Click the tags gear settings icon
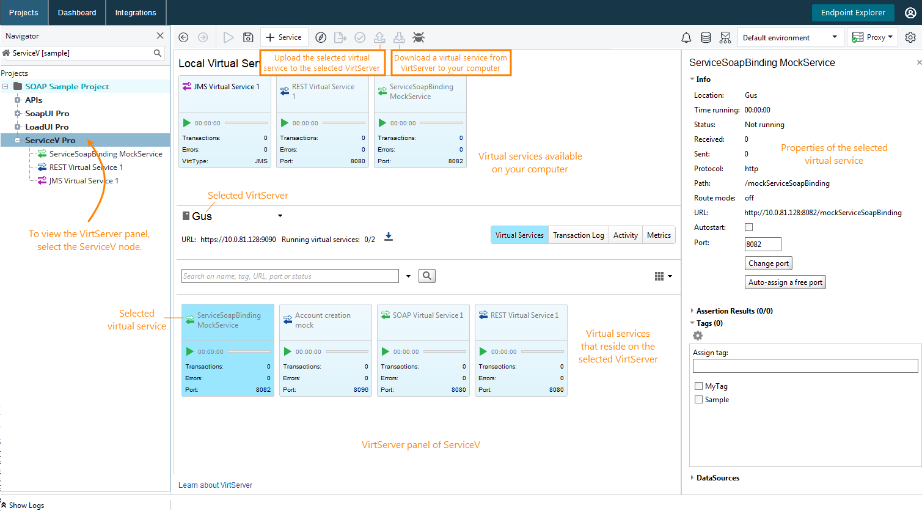Image resolution: width=922 pixels, height=511 pixels. (x=698, y=336)
